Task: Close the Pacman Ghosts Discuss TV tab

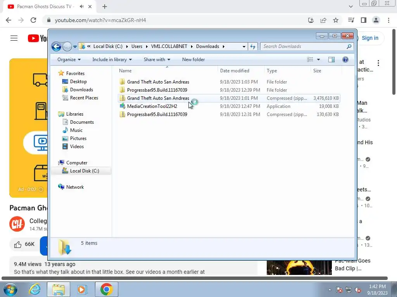Action: click(x=90, y=7)
